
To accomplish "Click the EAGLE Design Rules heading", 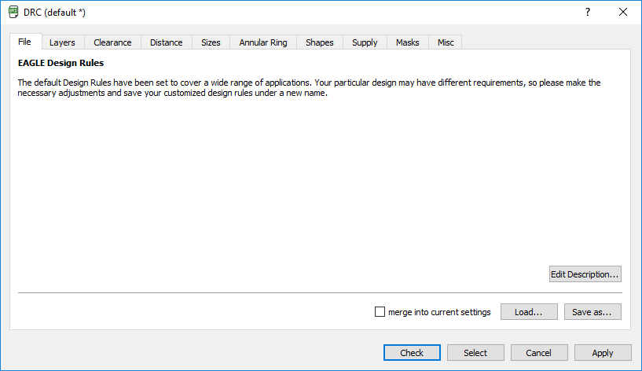I will pos(61,63).
